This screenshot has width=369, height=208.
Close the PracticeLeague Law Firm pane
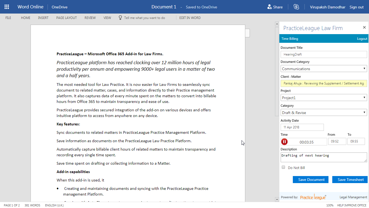tap(364, 27)
